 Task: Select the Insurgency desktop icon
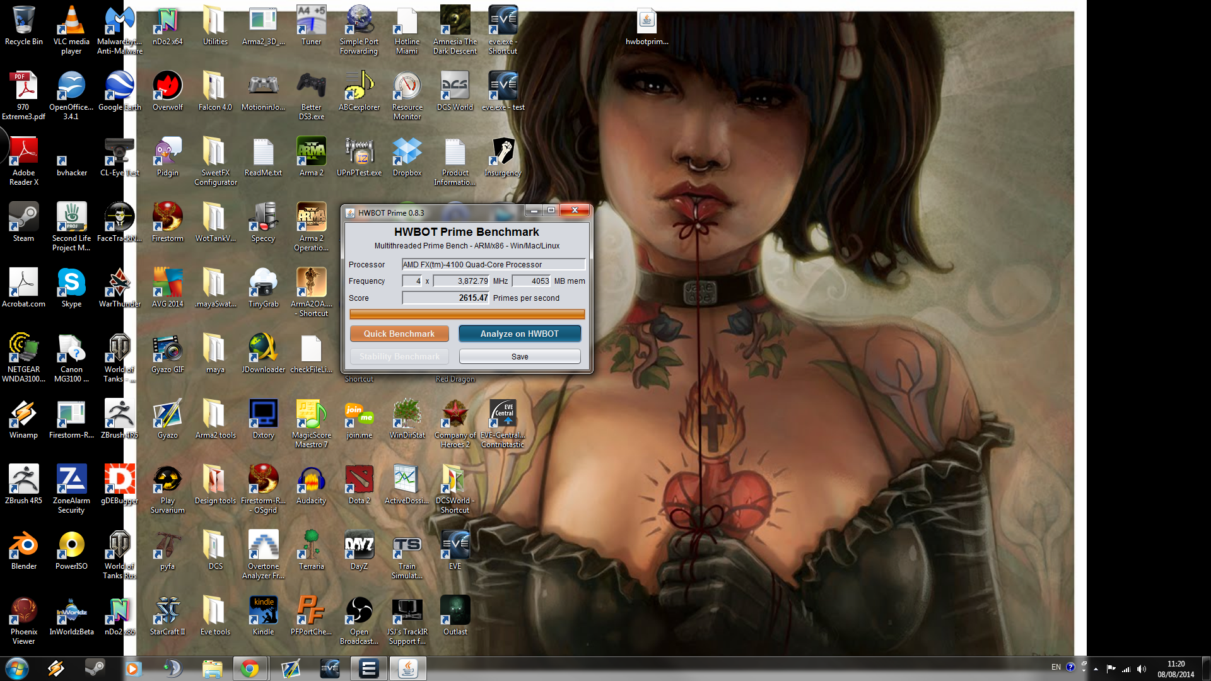point(503,156)
